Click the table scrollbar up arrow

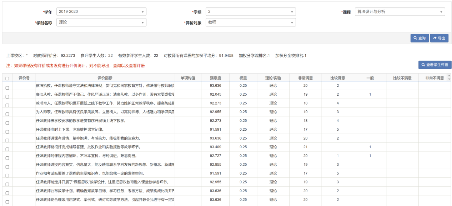tap(449, 76)
